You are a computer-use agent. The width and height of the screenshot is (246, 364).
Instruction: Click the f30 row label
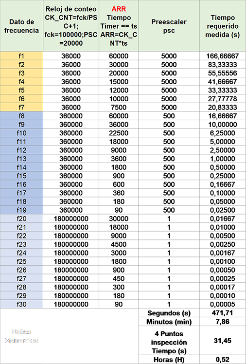click(x=21, y=304)
